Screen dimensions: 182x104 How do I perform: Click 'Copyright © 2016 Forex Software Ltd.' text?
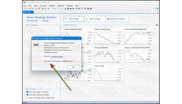click(58, 50)
